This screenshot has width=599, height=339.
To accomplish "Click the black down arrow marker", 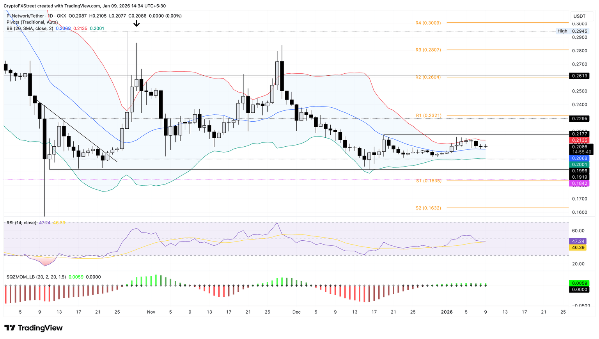I will click(x=136, y=24).
